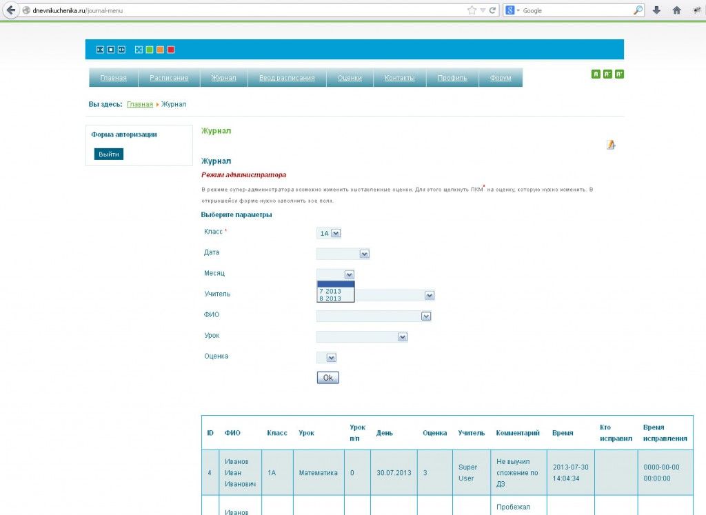Select the blank highlighted month option
Image resolution: width=706 pixels, height=515 pixels.
point(336,284)
